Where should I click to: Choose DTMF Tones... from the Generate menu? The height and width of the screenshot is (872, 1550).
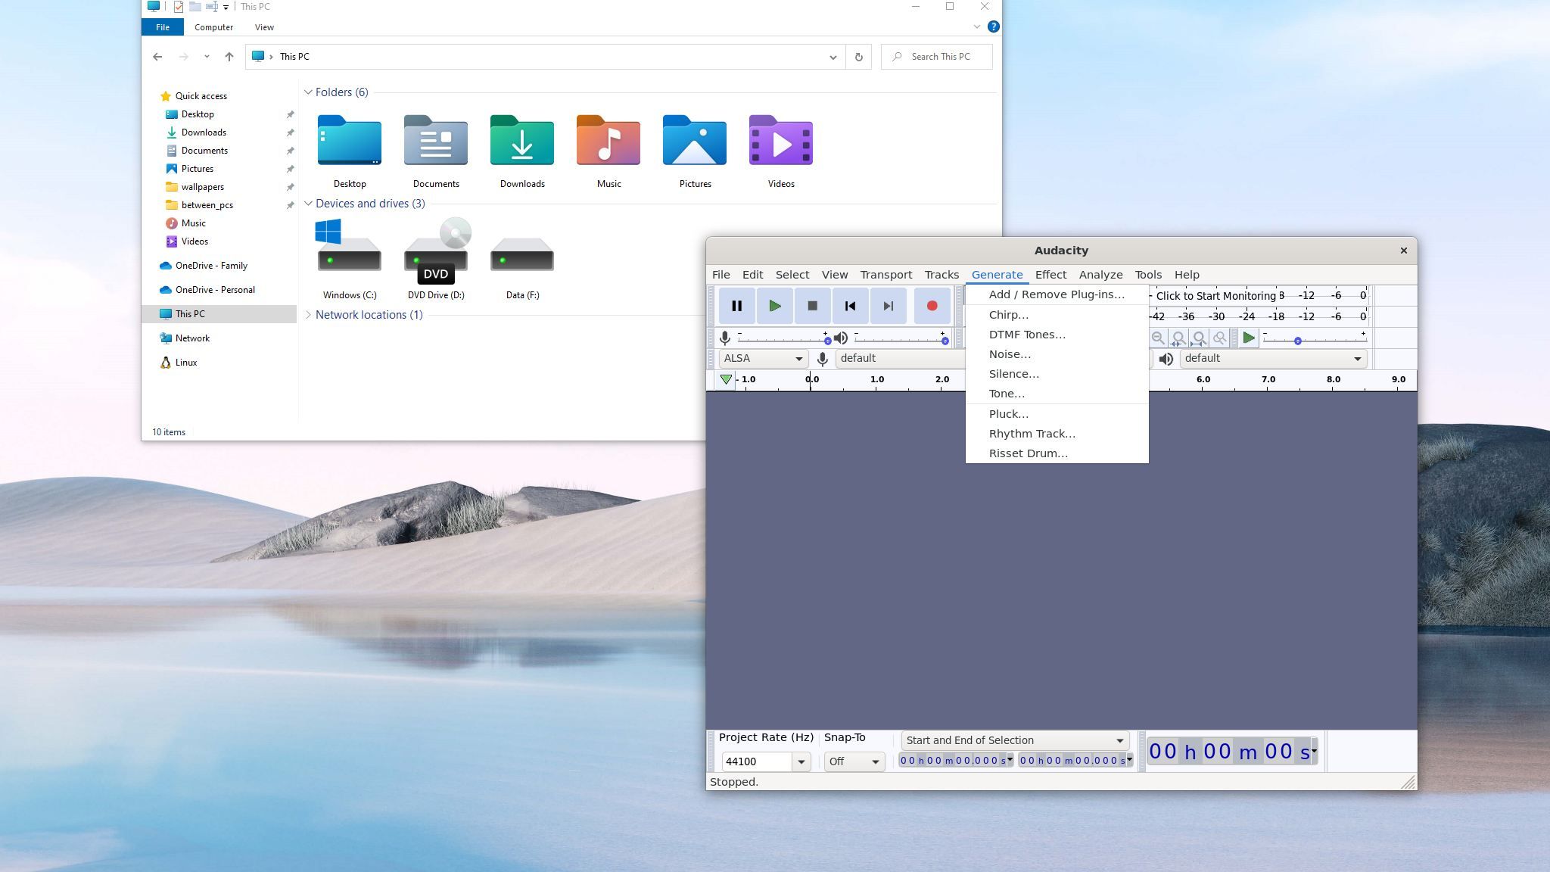pyautogui.click(x=1057, y=335)
